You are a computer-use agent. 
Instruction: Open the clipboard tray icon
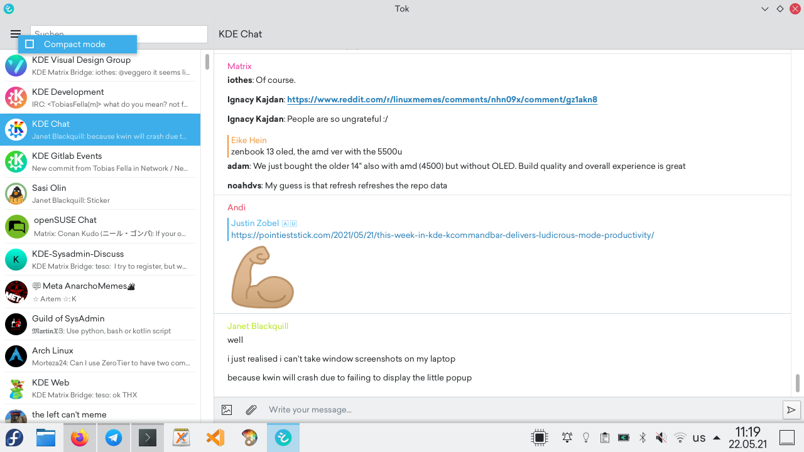click(x=605, y=438)
